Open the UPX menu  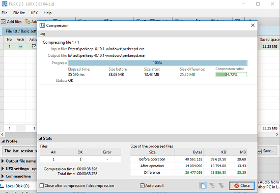coord(34,13)
